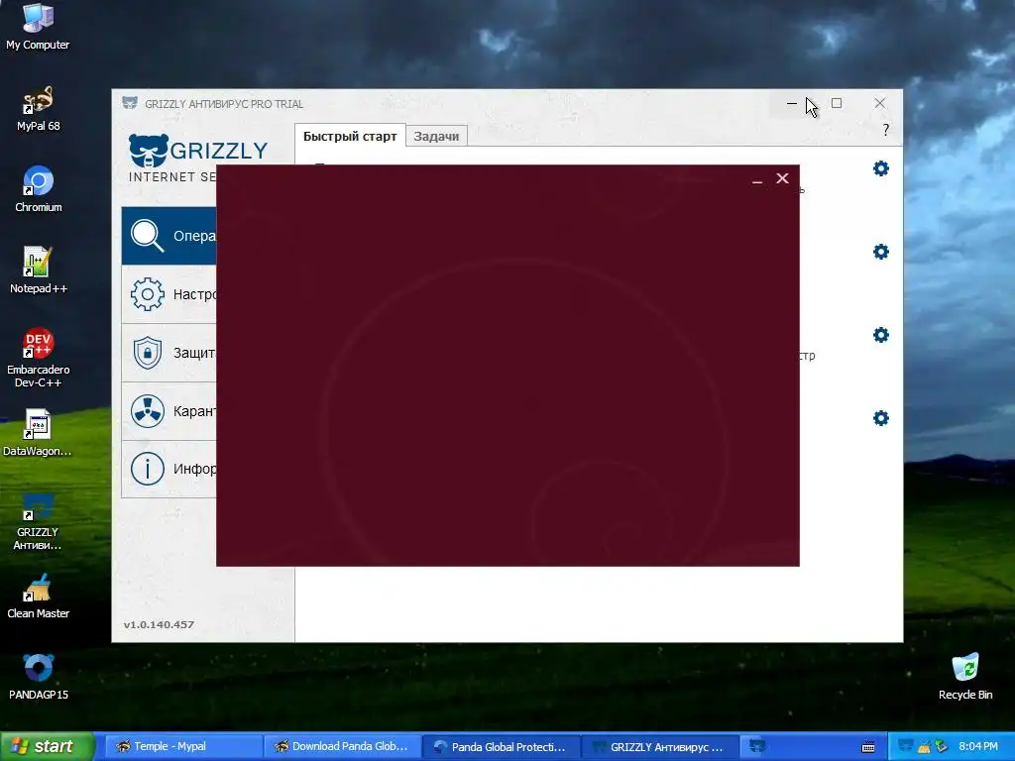Minimize the dark red overlay window
Screen dimensions: 1015x761
pos(756,180)
